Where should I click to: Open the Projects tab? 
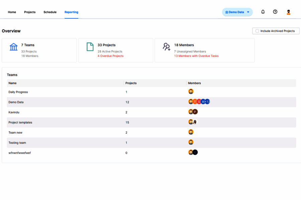tap(30, 12)
